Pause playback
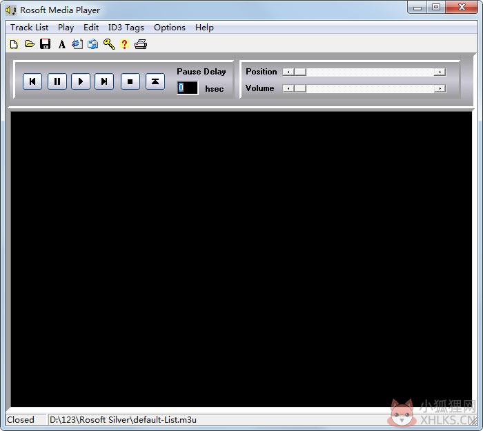This screenshot has height=431, width=483. [x=57, y=81]
